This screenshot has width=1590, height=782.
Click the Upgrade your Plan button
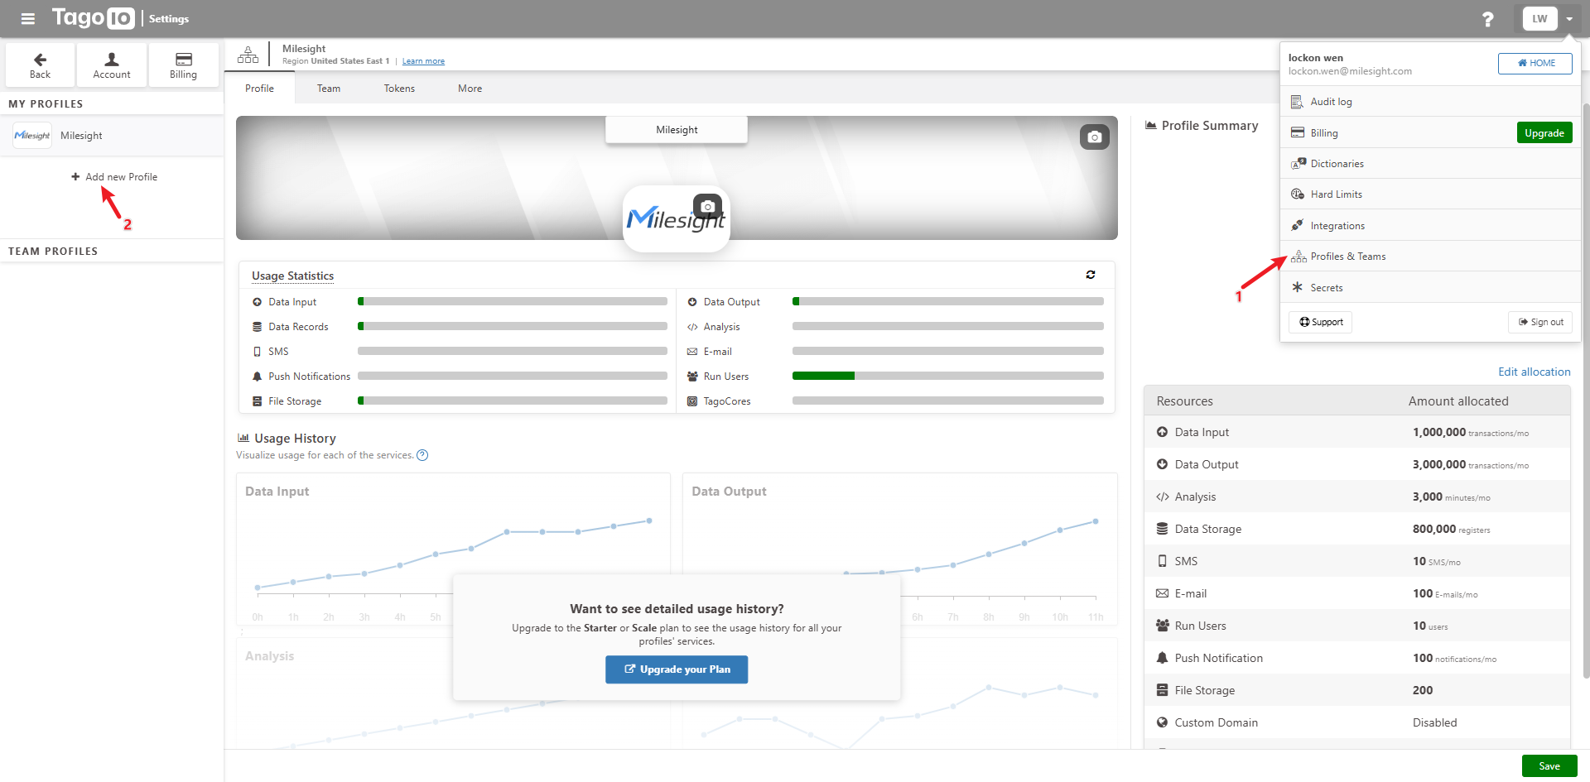[x=677, y=669]
